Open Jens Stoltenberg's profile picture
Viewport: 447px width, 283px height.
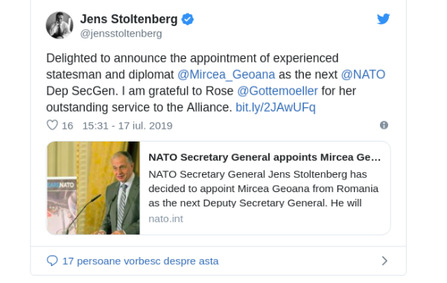click(60, 25)
